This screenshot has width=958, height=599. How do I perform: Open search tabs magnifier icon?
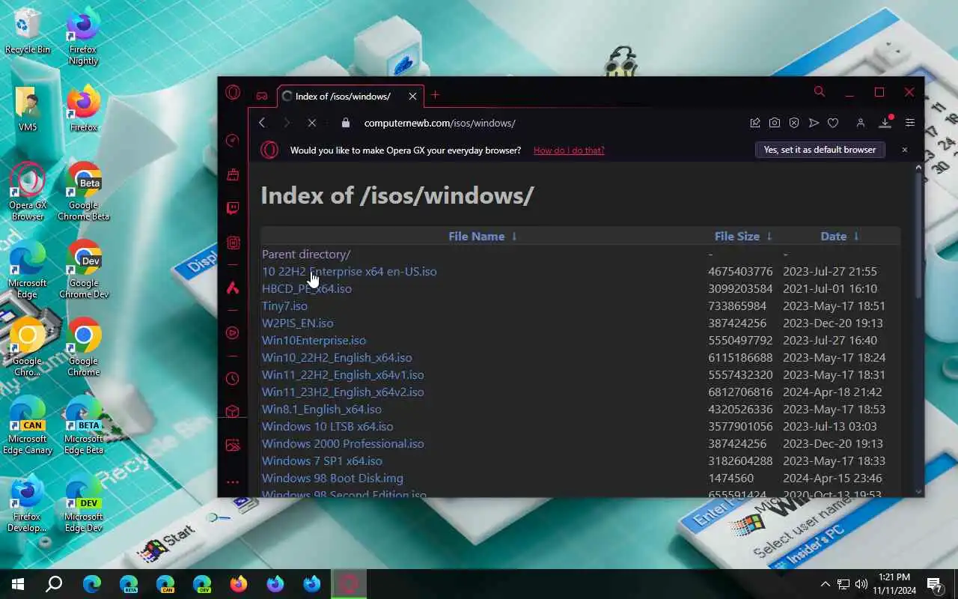point(820,92)
